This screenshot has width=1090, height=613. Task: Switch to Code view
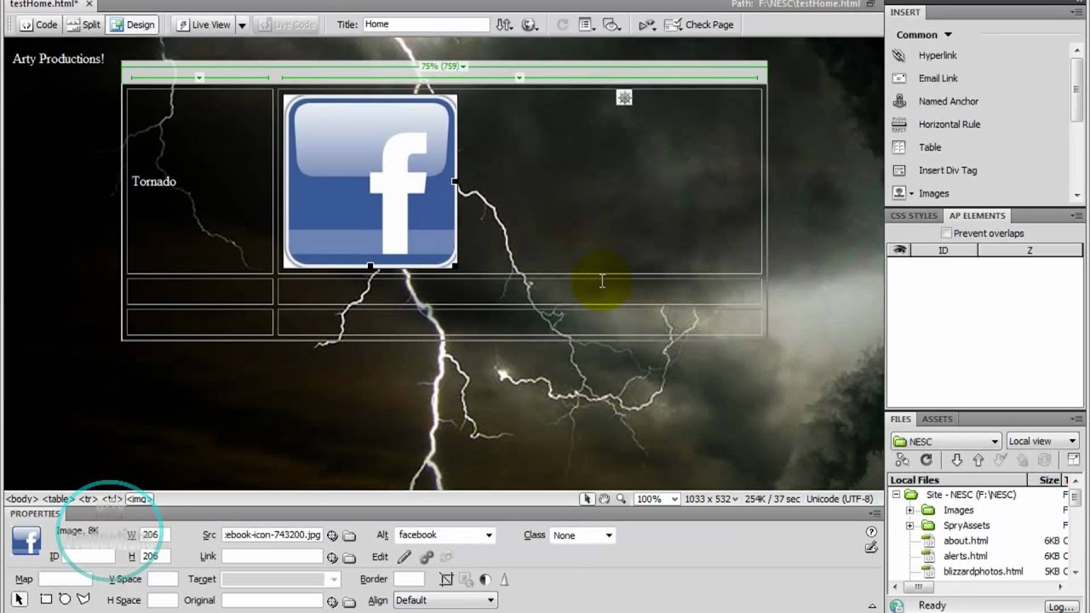pyautogui.click(x=38, y=25)
